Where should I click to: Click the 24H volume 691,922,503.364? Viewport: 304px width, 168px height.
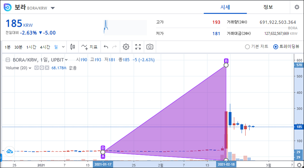point(278,22)
